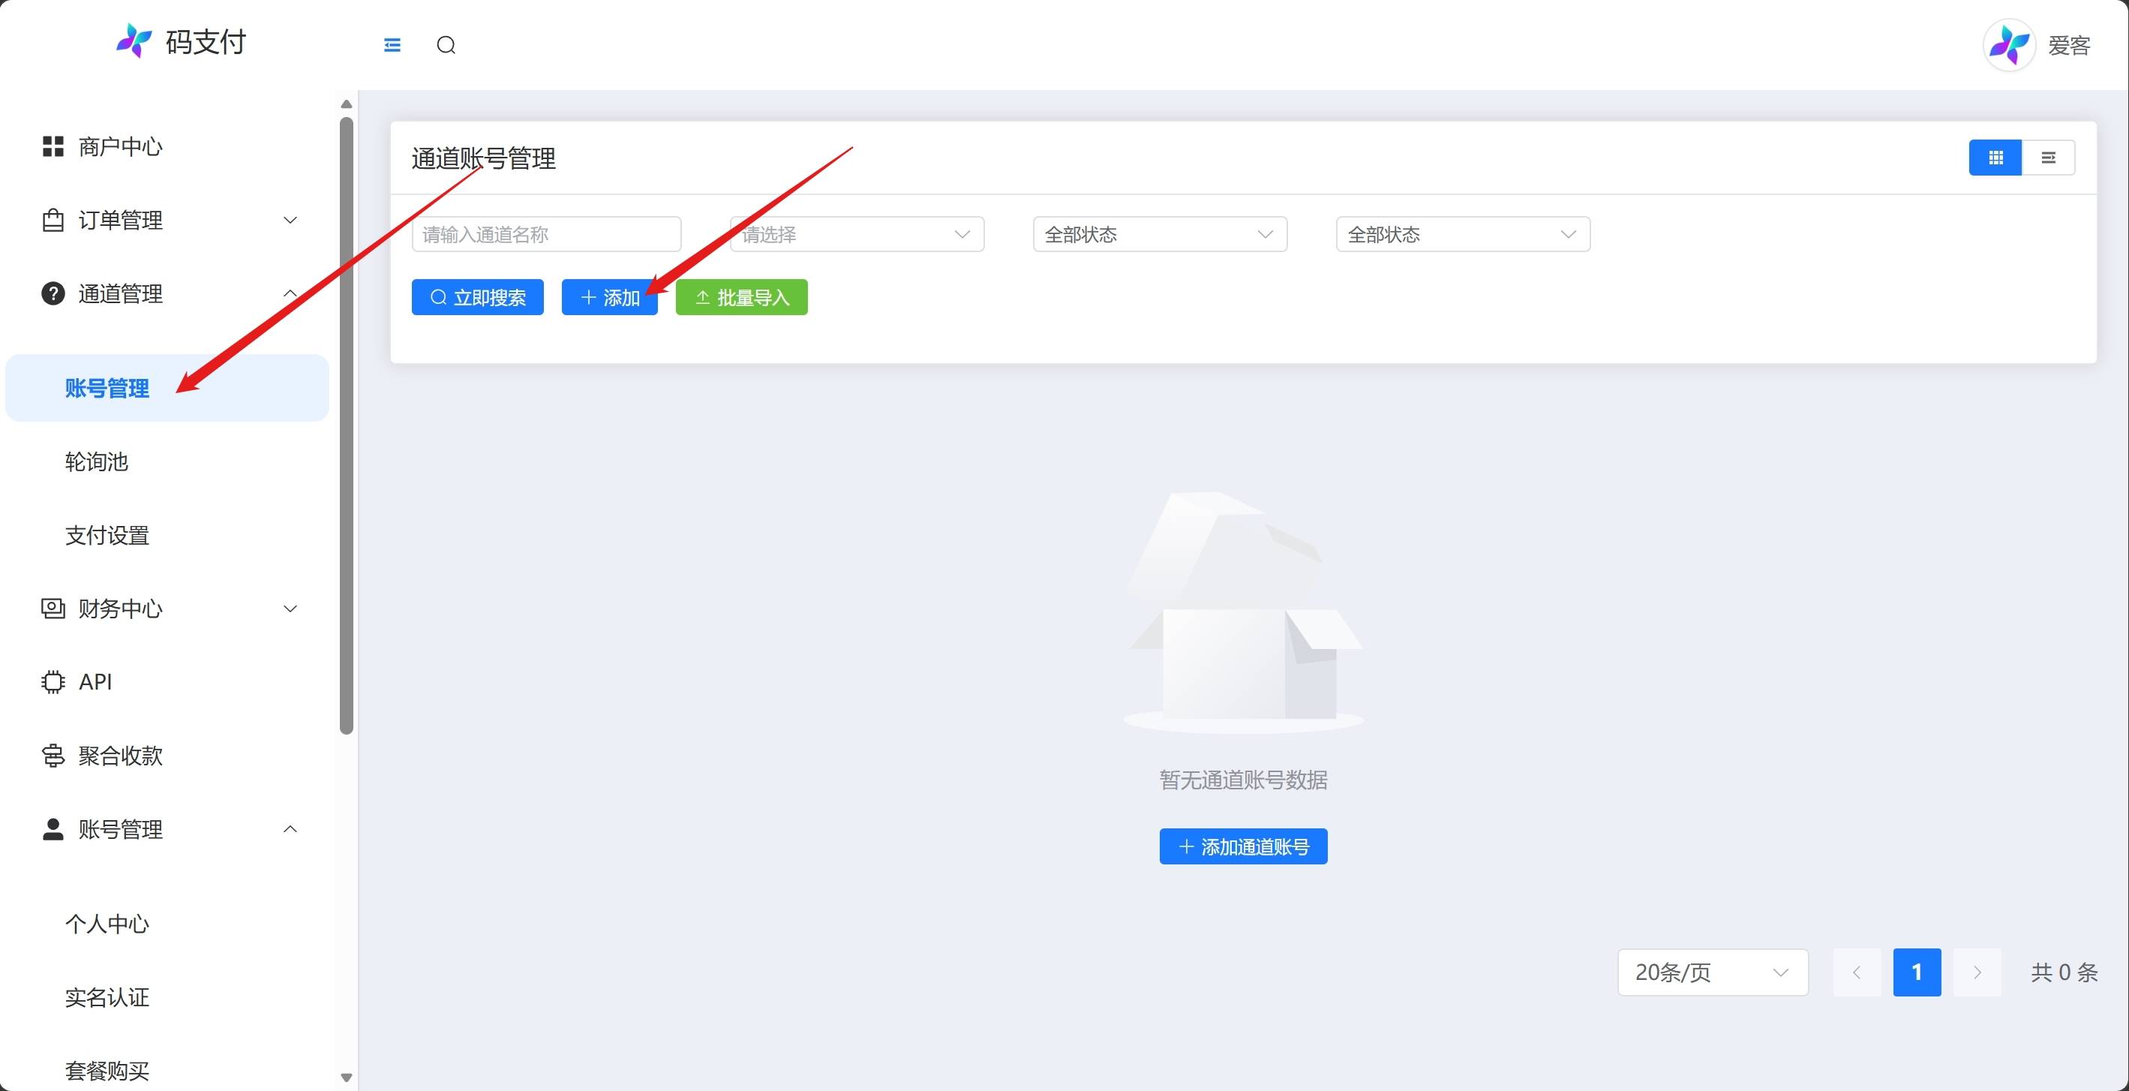Screen dimensions: 2129x1091
Task: Collapse the bottom 账号管理 group chevron
Action: pyautogui.click(x=290, y=829)
